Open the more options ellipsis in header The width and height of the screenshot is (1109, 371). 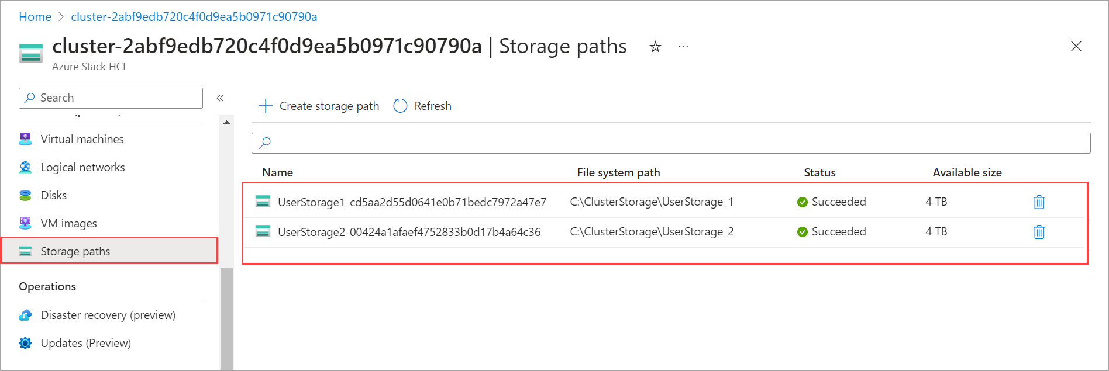[x=683, y=46]
